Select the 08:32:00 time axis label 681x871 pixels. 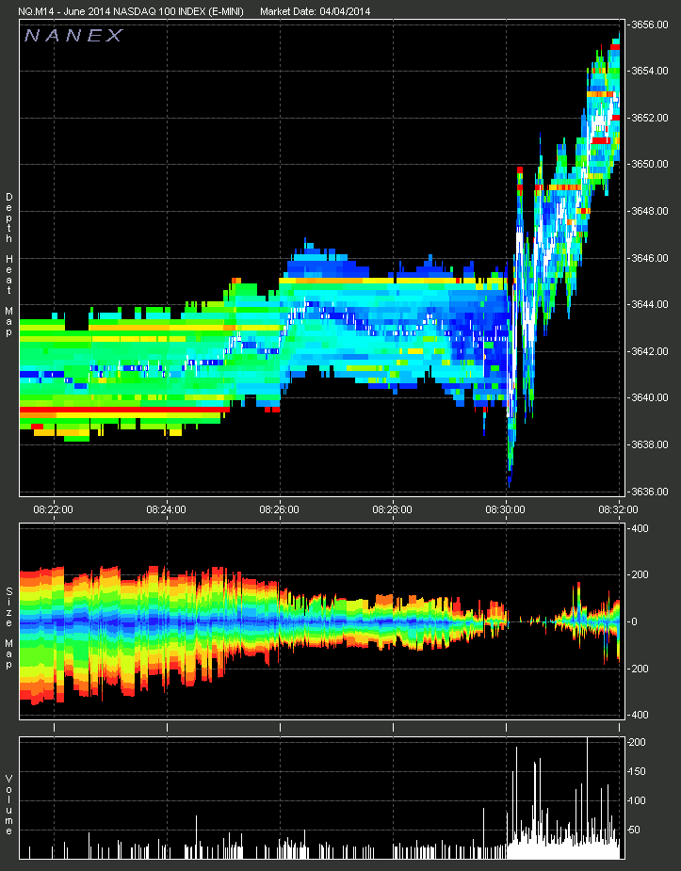coord(618,509)
